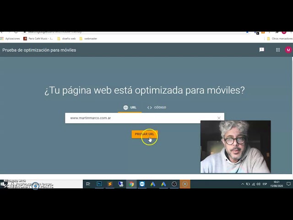Change the ESP input language

pyautogui.click(x=265, y=184)
